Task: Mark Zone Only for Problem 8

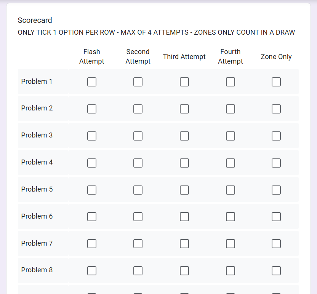Action: [276, 271]
